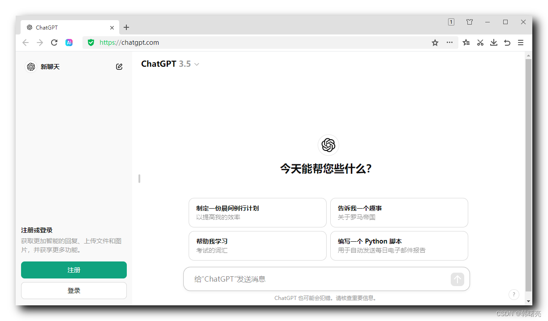548x321 pixels.
Task: Click the ChatGPT 也可能会犯错 disclaimer text
Action: click(x=326, y=298)
